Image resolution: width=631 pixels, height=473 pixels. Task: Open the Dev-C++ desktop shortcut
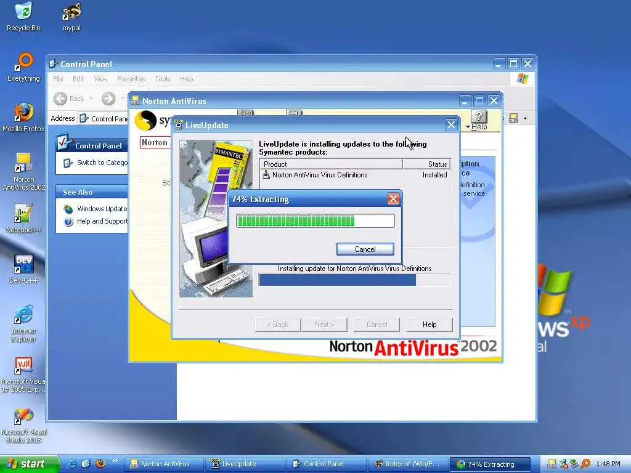[23, 269]
